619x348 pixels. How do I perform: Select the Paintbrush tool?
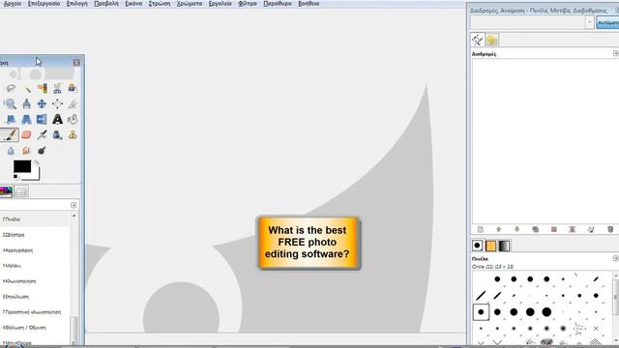10,134
